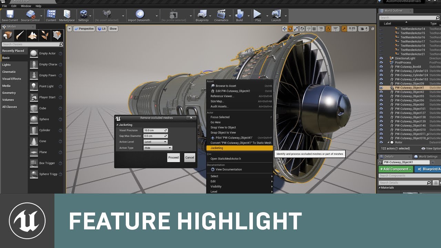Select the Lights category in Modes panel
Viewport: 441px width, 248px height.
pyautogui.click(x=7, y=65)
